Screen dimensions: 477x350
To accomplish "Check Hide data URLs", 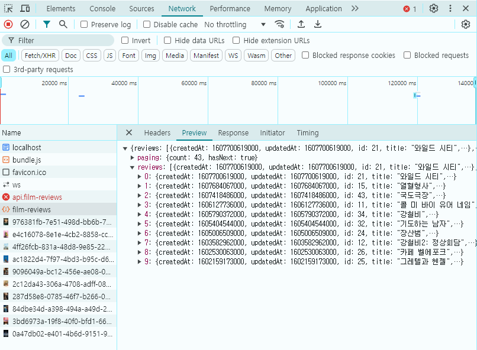I will [167, 40].
